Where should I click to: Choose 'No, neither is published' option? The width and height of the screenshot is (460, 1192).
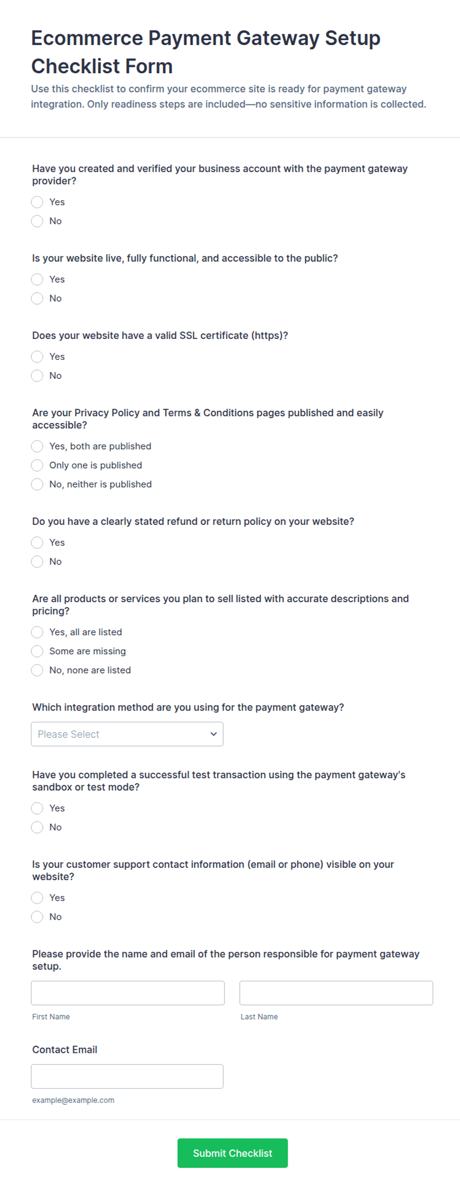click(37, 484)
